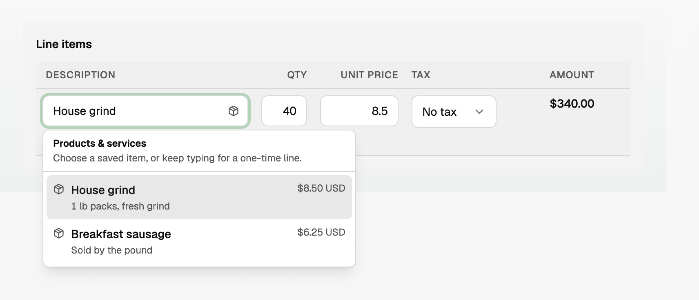Click the package icon inside the description field

234,111
